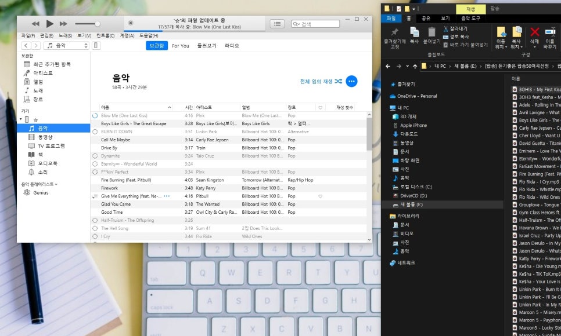Sort songs by 아티스트 column header
The width and height of the screenshot is (561, 336).
[217, 108]
